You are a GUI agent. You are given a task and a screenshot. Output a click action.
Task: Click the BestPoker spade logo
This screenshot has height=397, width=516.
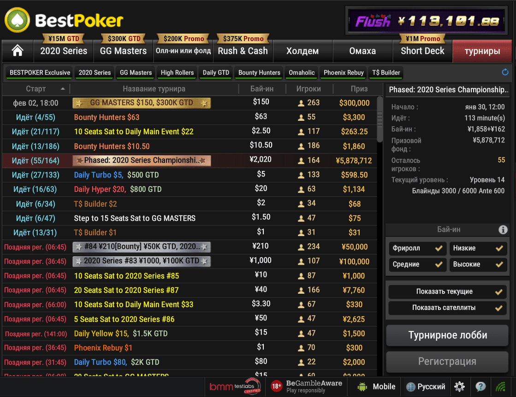tap(17, 20)
